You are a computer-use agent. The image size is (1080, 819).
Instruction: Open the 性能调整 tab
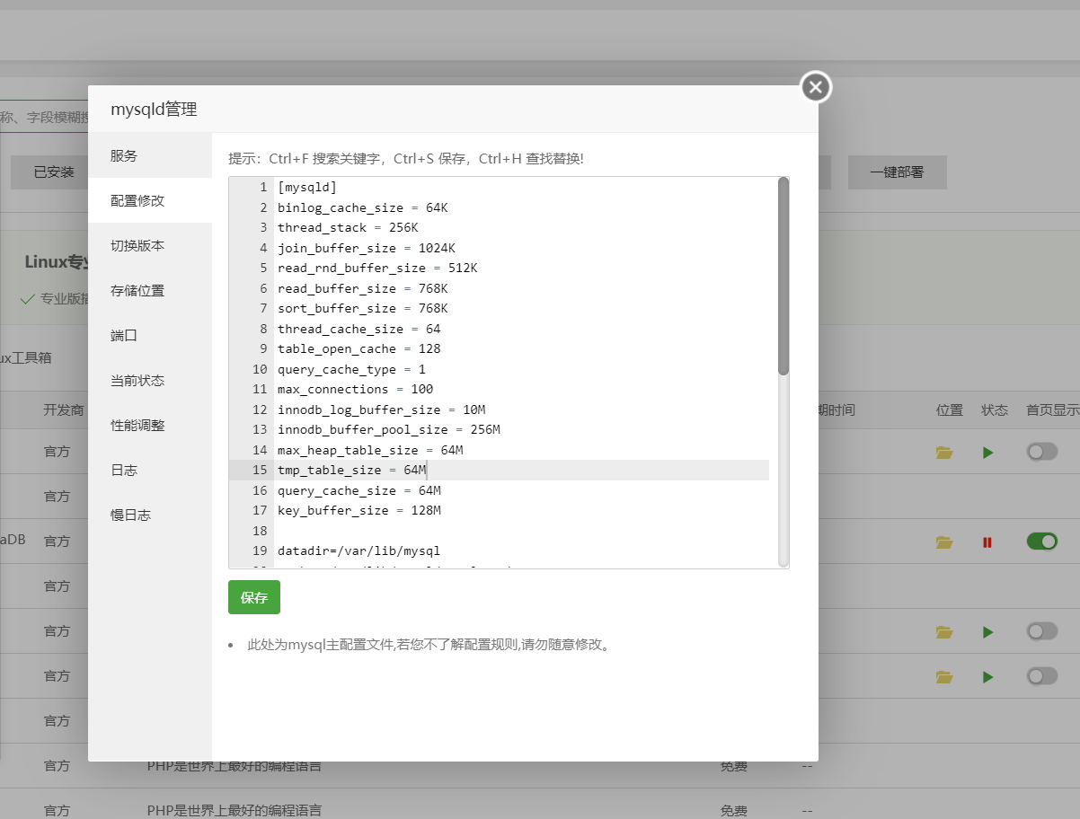(150, 425)
